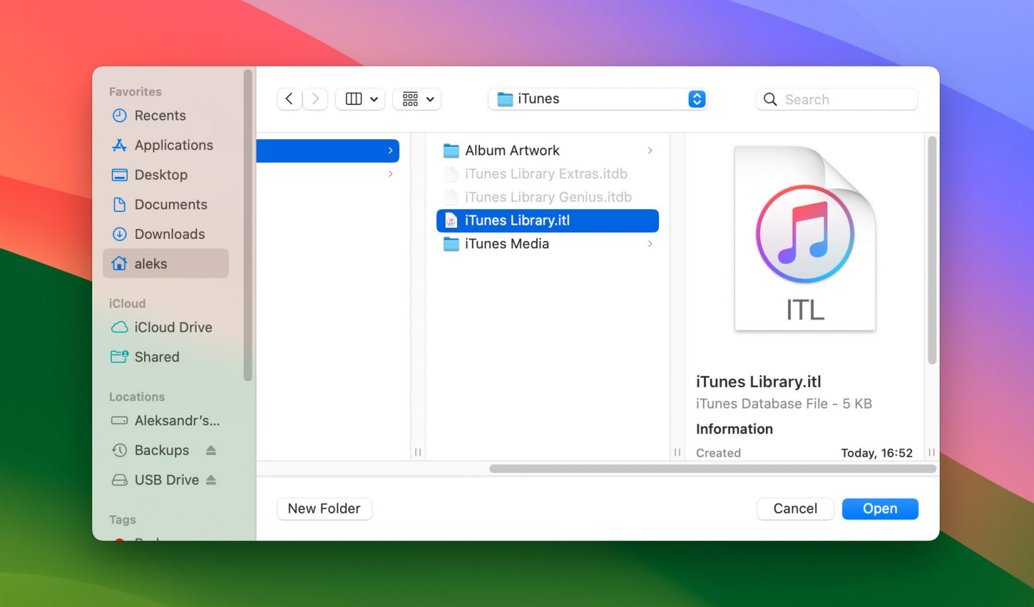Click the Information heading in preview
The height and width of the screenshot is (607, 1034).
[x=734, y=429]
